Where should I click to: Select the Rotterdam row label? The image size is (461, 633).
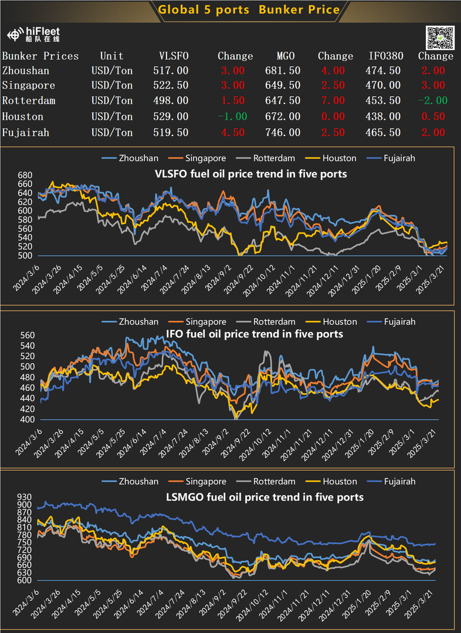pos(29,100)
